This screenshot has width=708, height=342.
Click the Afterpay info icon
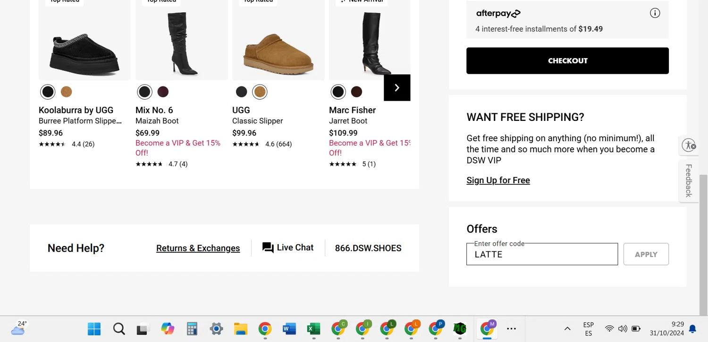click(x=655, y=13)
